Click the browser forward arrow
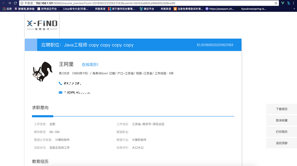 (x=9, y=3)
